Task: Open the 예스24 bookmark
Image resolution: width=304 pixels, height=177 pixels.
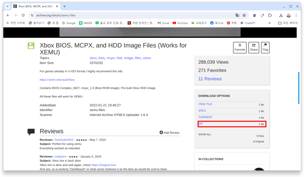Action: coord(217,23)
